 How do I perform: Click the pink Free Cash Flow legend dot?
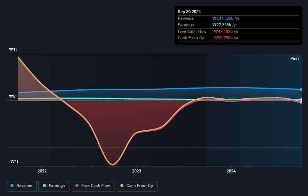point(77,186)
